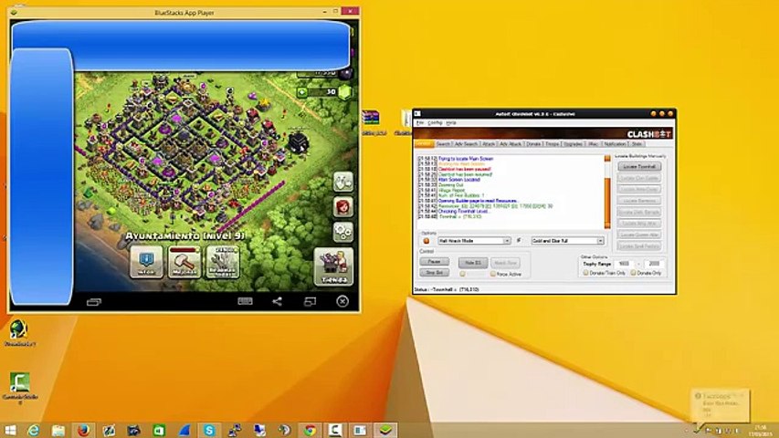Switch to the Troops tab
Screen dimensions: 779x438
tap(552, 144)
